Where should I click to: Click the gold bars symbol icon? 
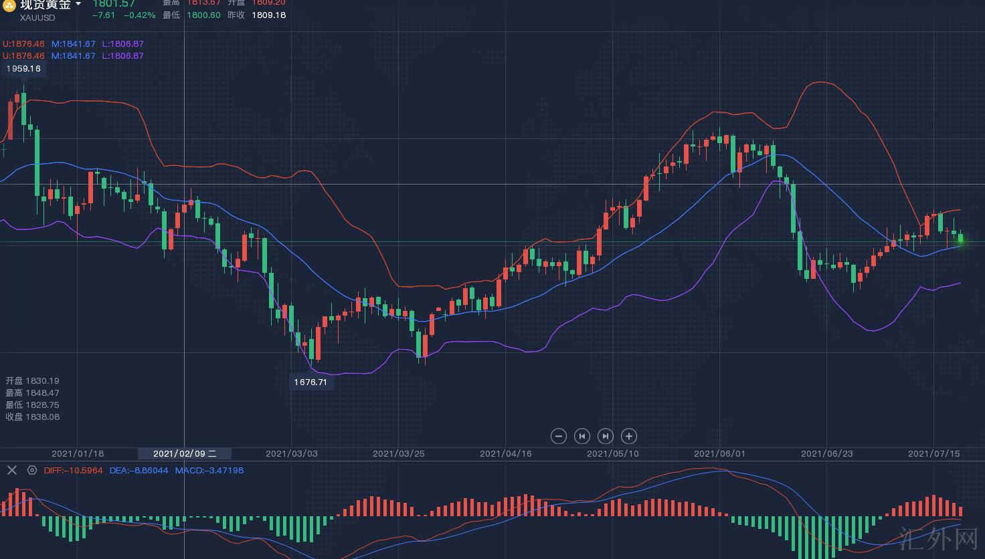point(9,5)
